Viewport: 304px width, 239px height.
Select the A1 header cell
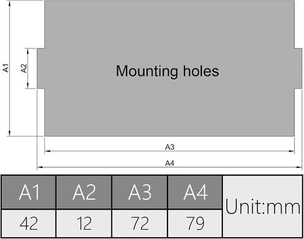click(29, 192)
